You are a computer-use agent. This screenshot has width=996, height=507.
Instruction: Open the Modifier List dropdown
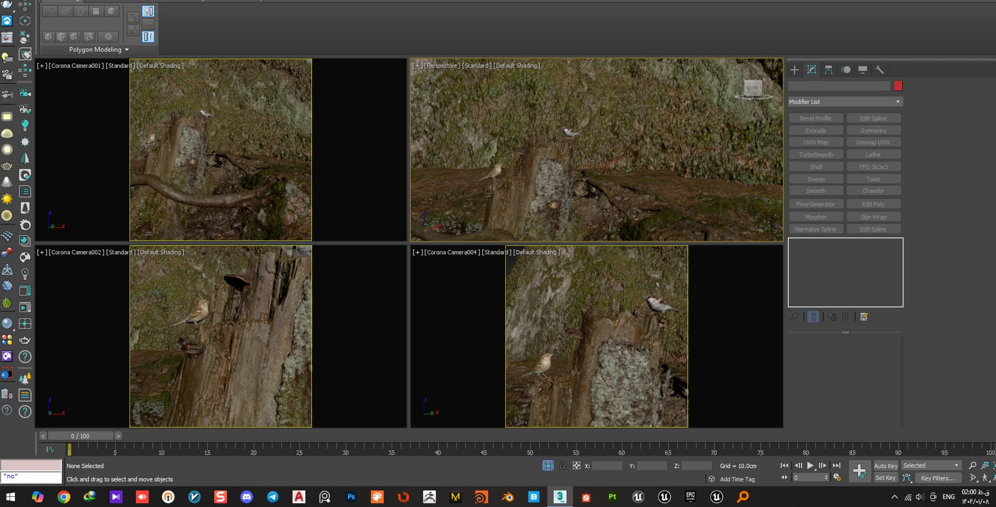point(845,102)
